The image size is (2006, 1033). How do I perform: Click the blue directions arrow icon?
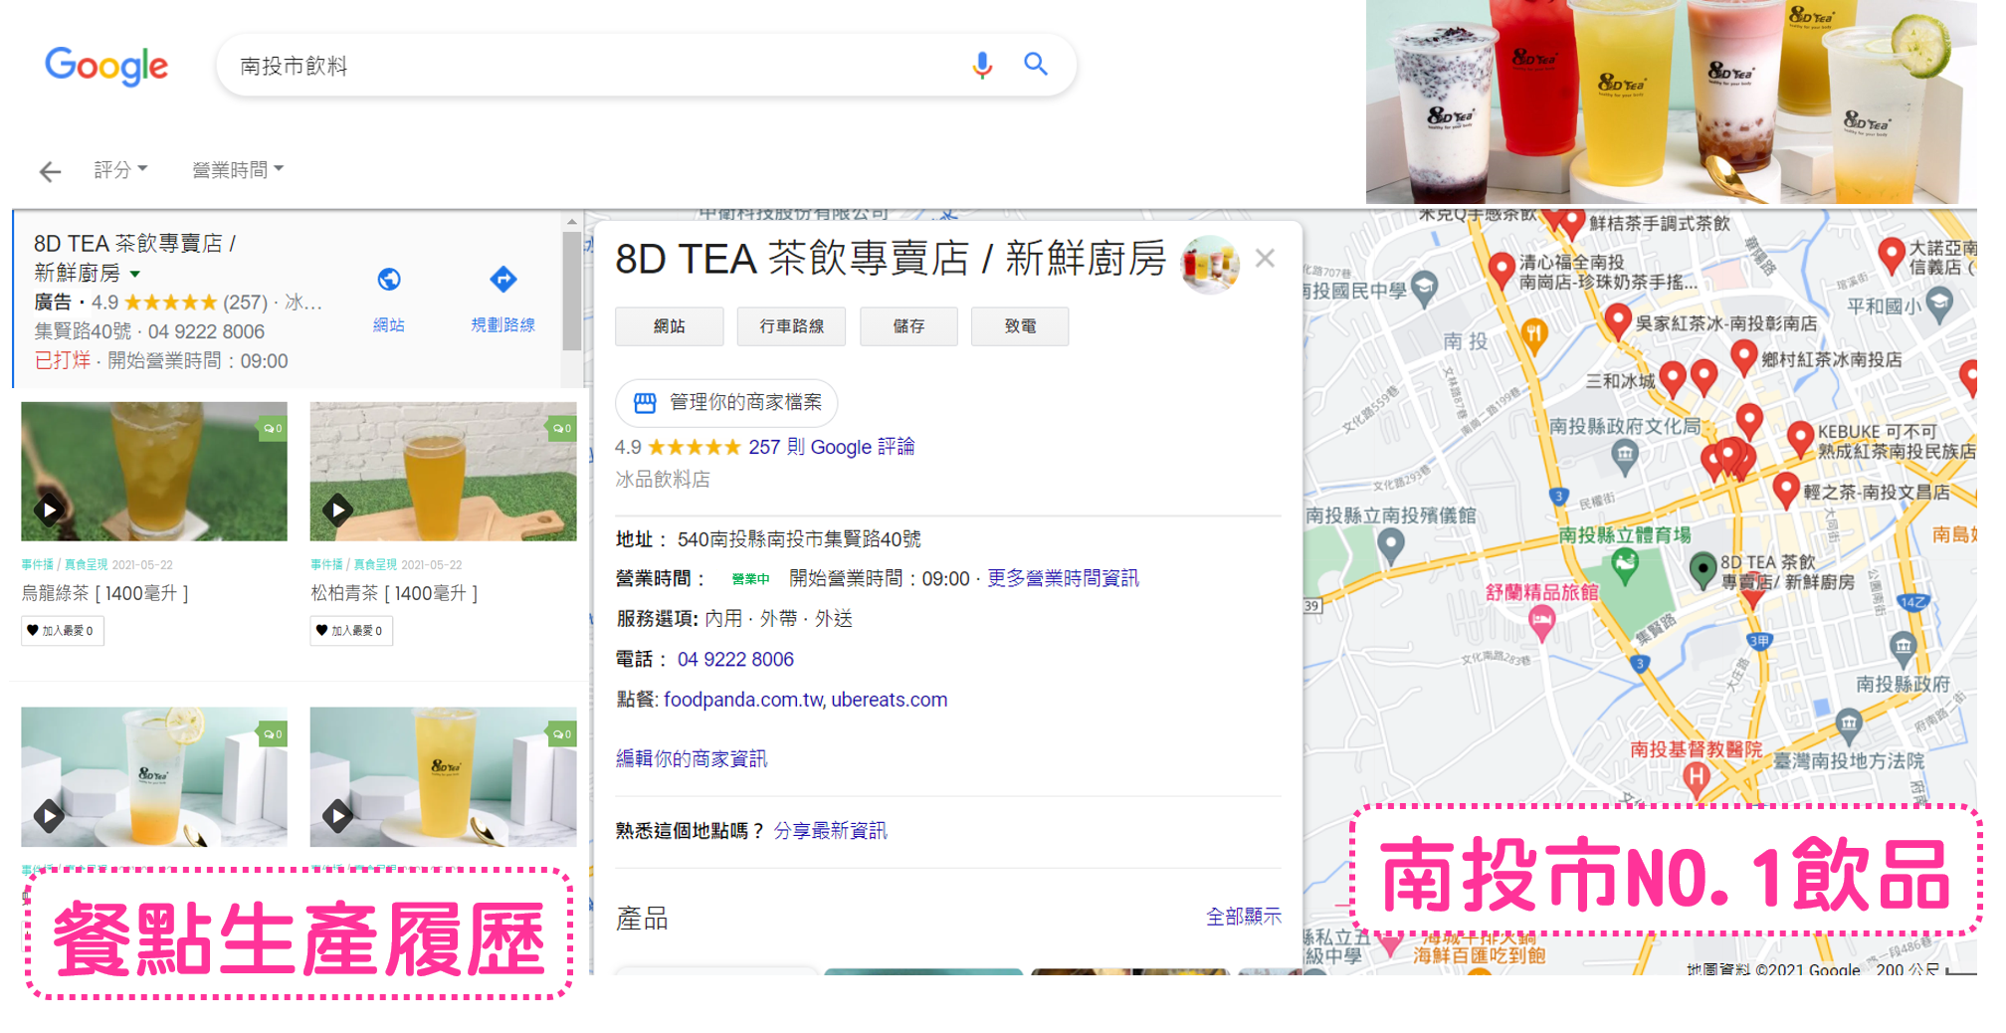[x=503, y=280]
